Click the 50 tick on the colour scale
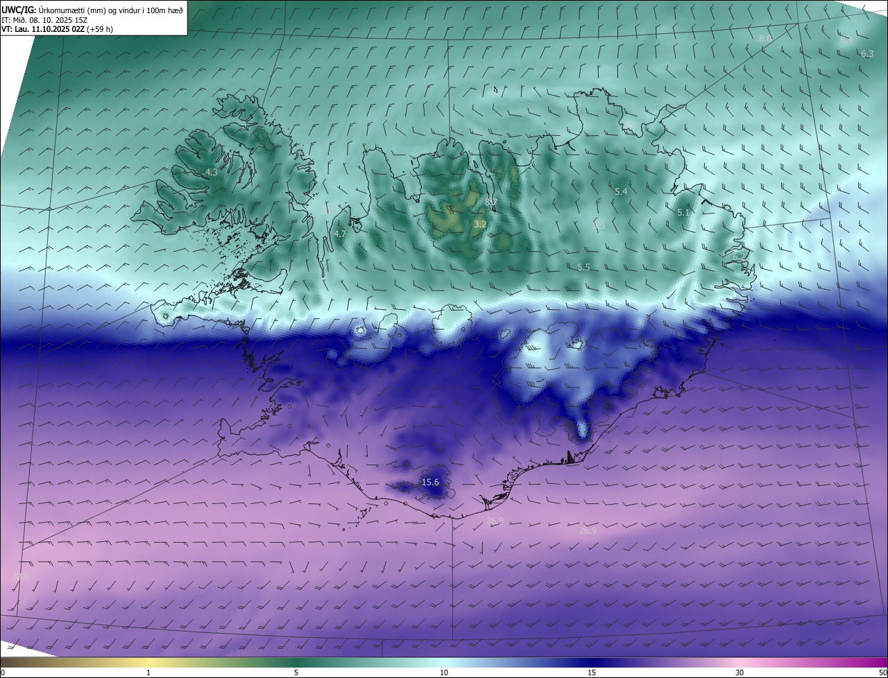888x678 pixels. pos(882,672)
